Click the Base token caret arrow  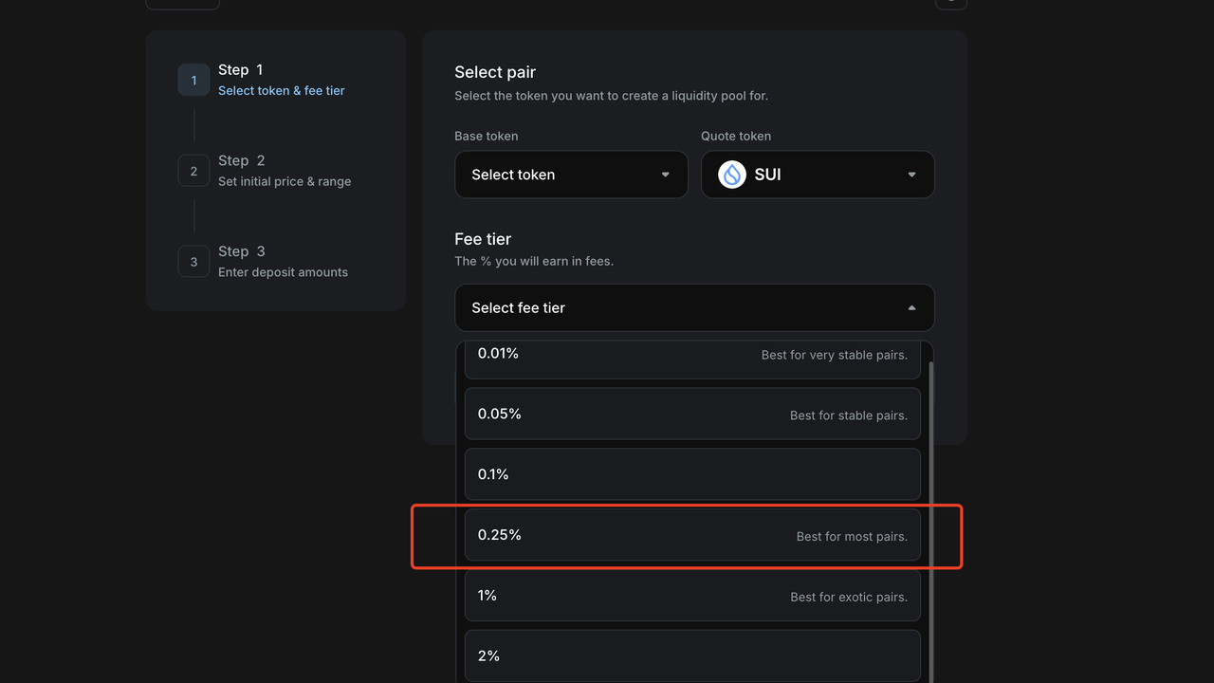point(665,175)
